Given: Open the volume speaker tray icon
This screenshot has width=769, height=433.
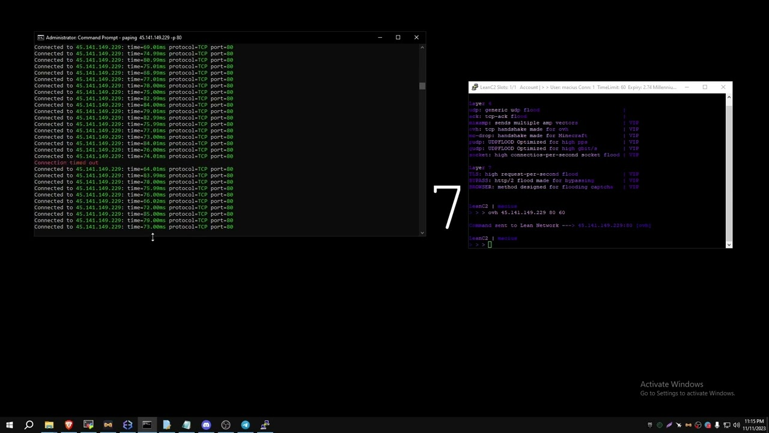Looking at the screenshot, I should click(x=737, y=425).
